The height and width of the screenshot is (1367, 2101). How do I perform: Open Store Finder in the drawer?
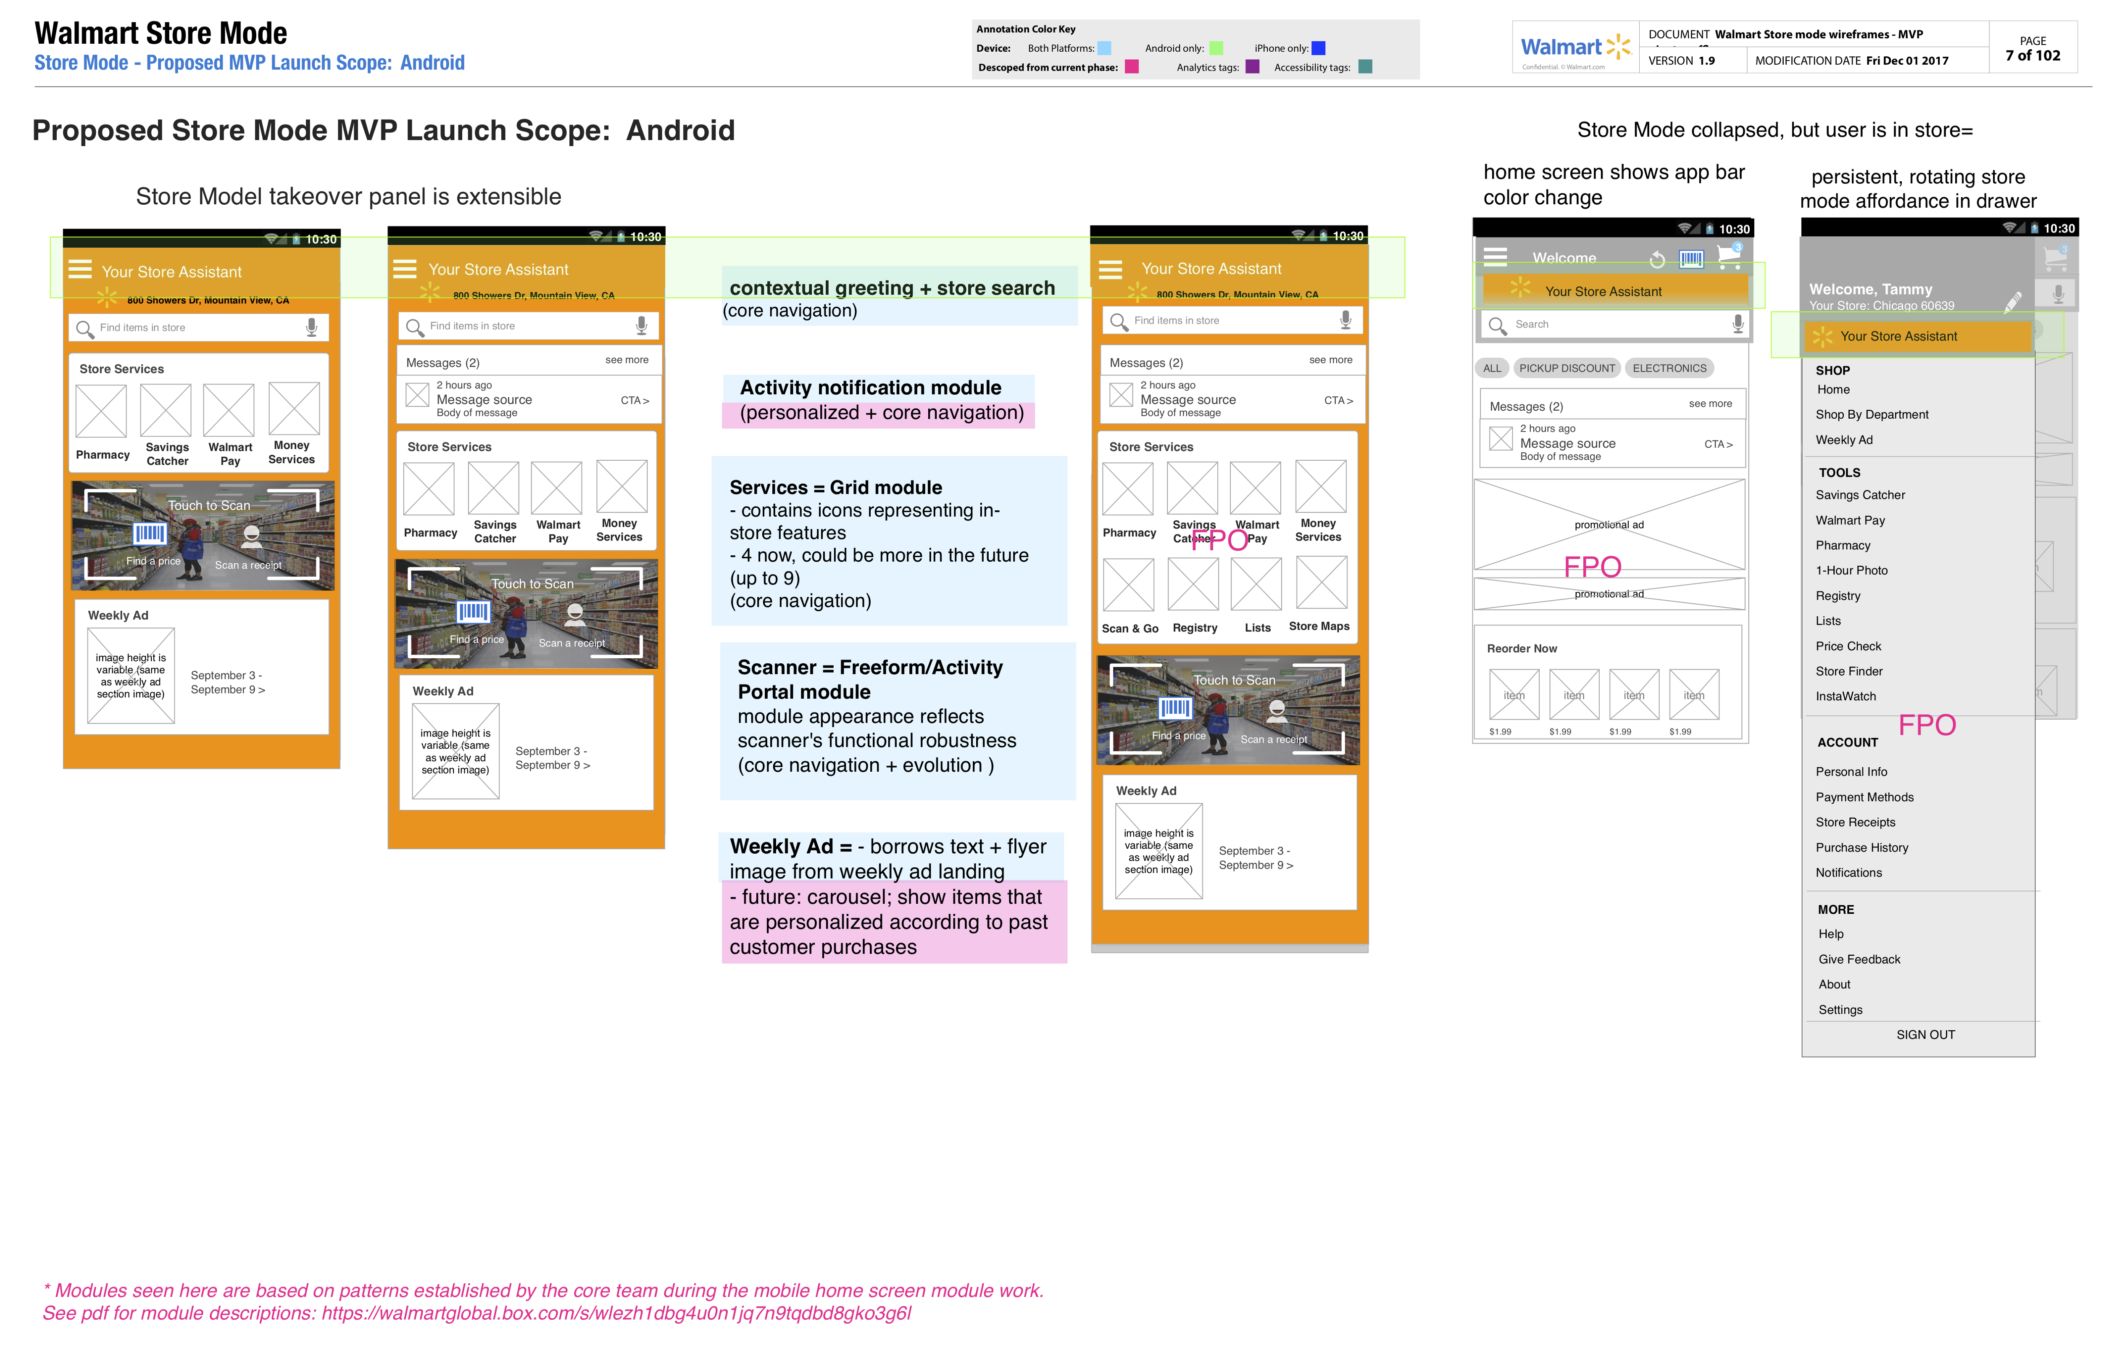(x=1848, y=671)
